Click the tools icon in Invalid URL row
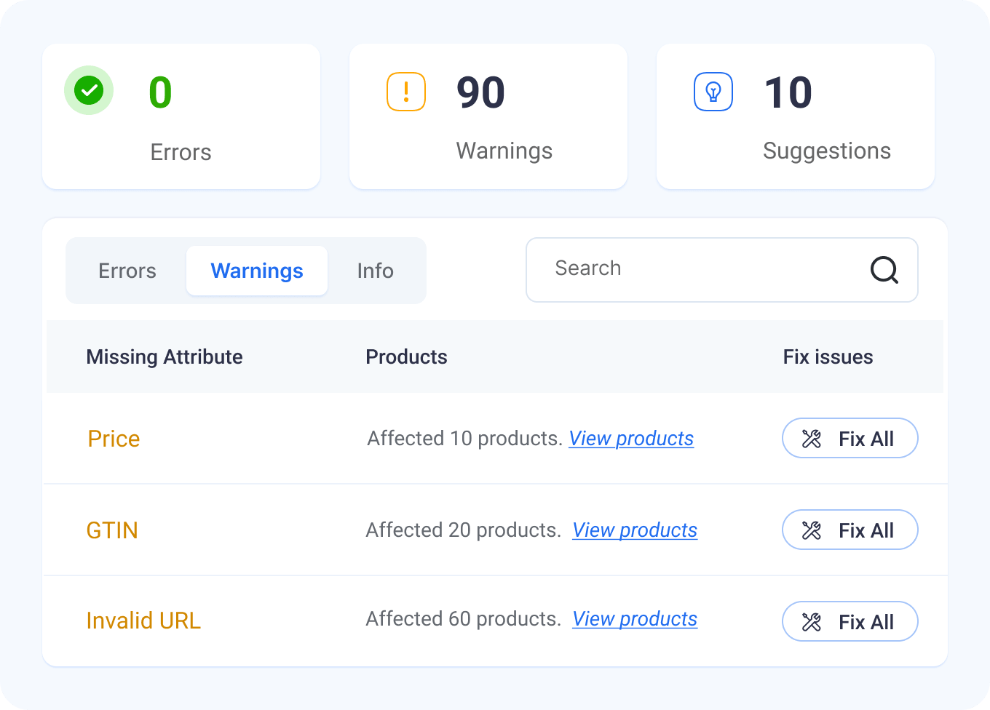The image size is (990, 710). (812, 622)
